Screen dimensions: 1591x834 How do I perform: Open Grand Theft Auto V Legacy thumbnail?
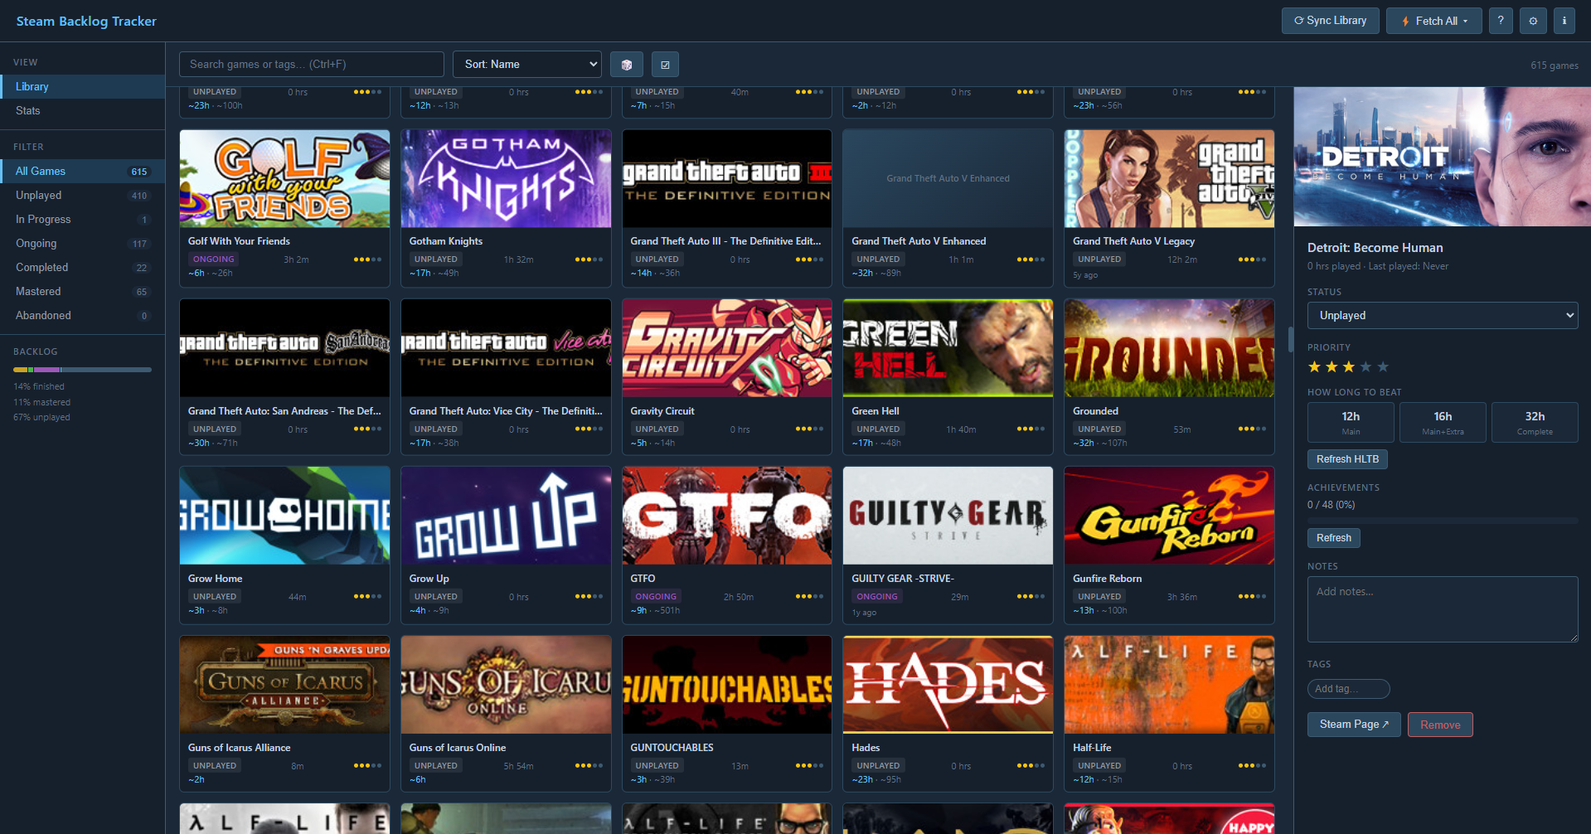(x=1169, y=178)
